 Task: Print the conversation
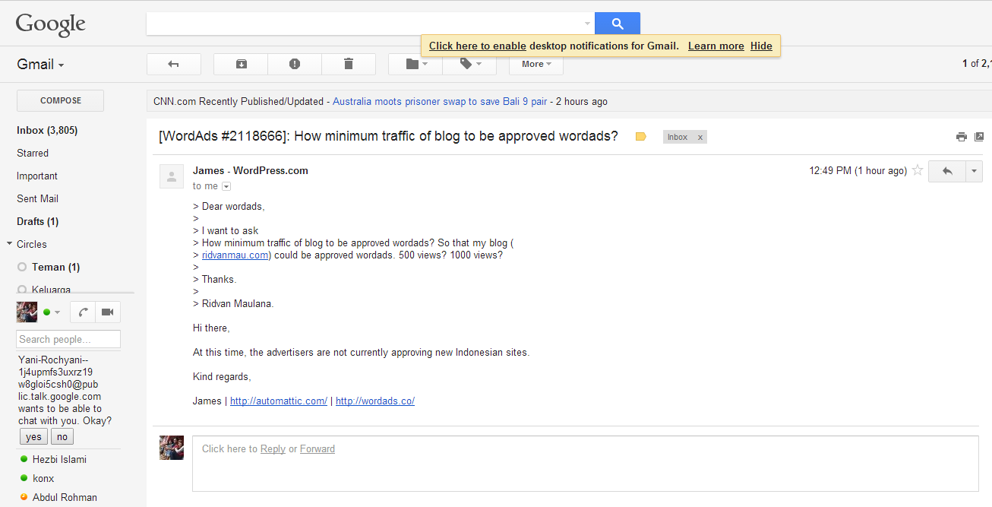coord(961,137)
